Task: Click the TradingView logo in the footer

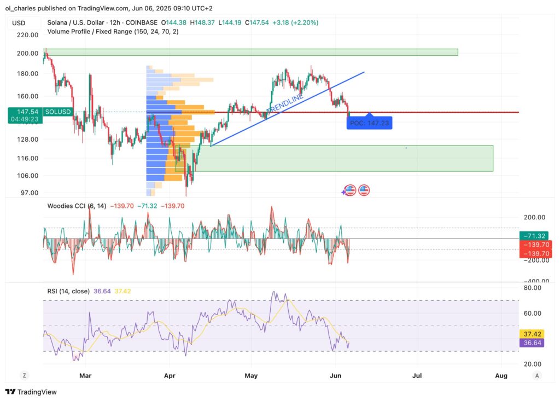Action: click(x=31, y=392)
